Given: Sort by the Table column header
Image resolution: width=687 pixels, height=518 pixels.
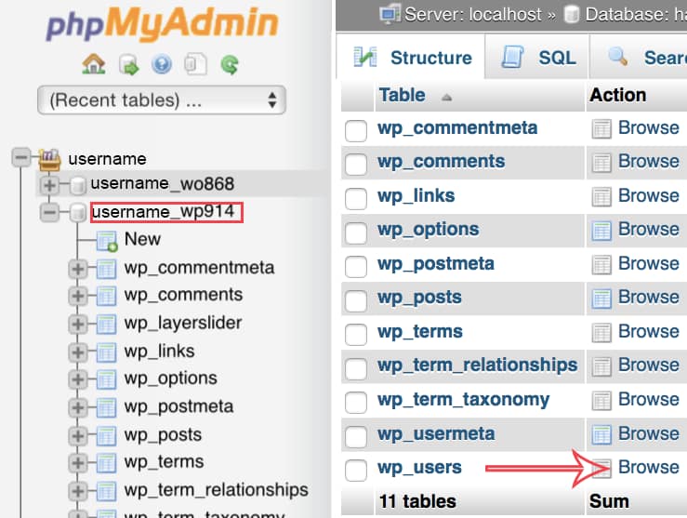Looking at the screenshot, I should tap(402, 95).
